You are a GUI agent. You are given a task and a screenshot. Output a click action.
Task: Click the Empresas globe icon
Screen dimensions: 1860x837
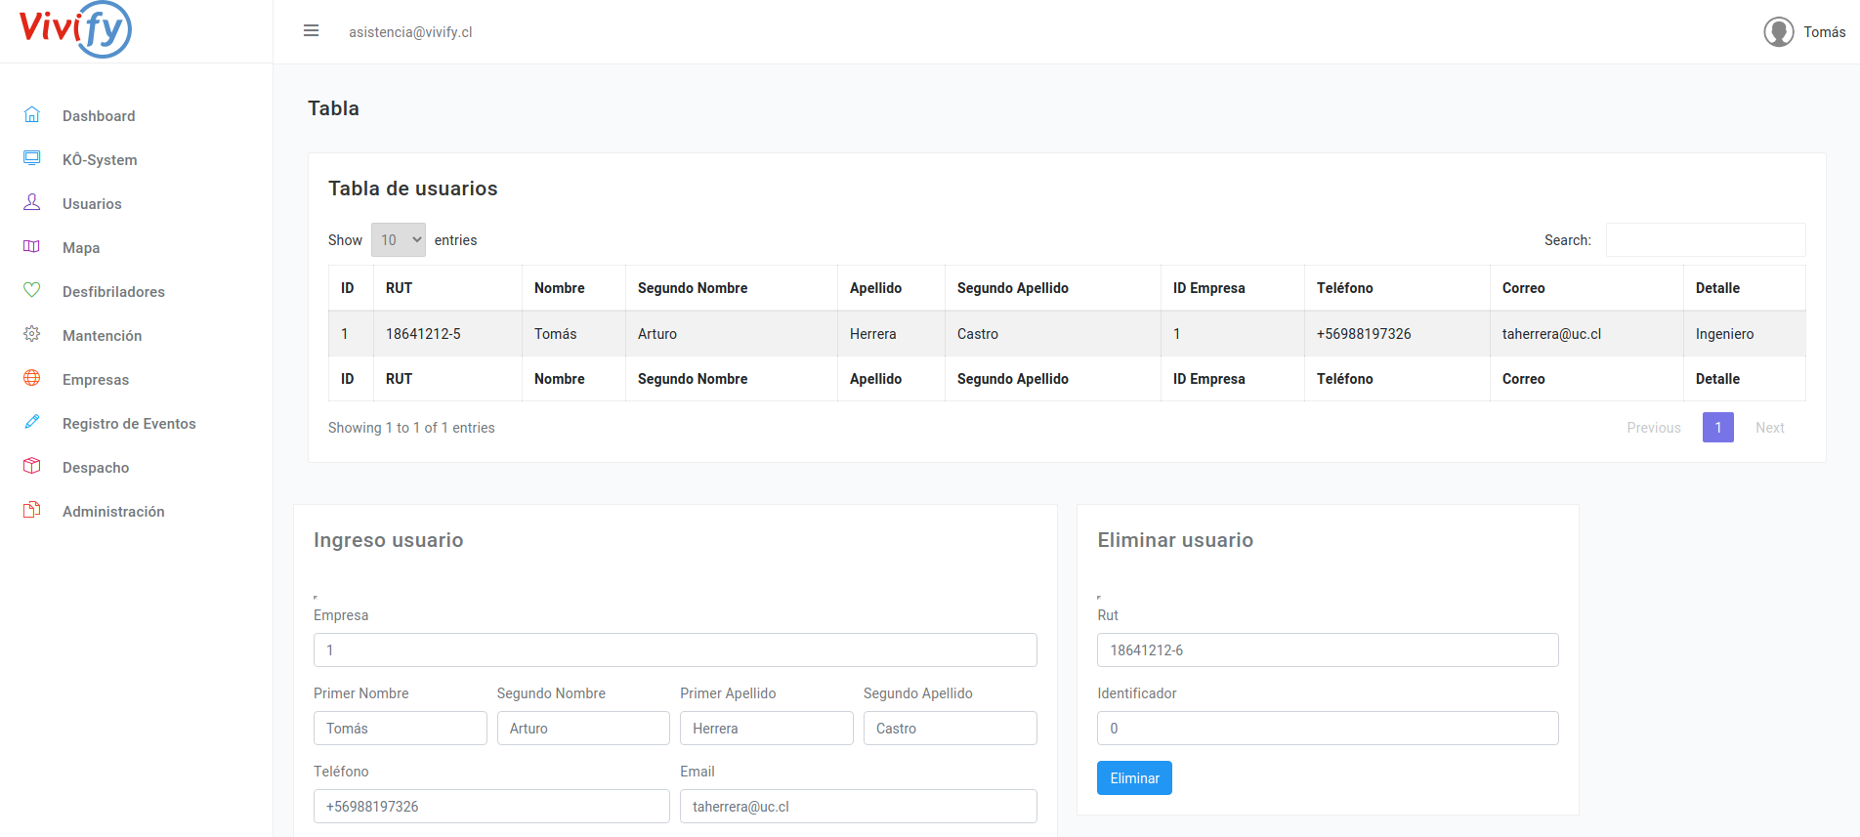pos(32,378)
